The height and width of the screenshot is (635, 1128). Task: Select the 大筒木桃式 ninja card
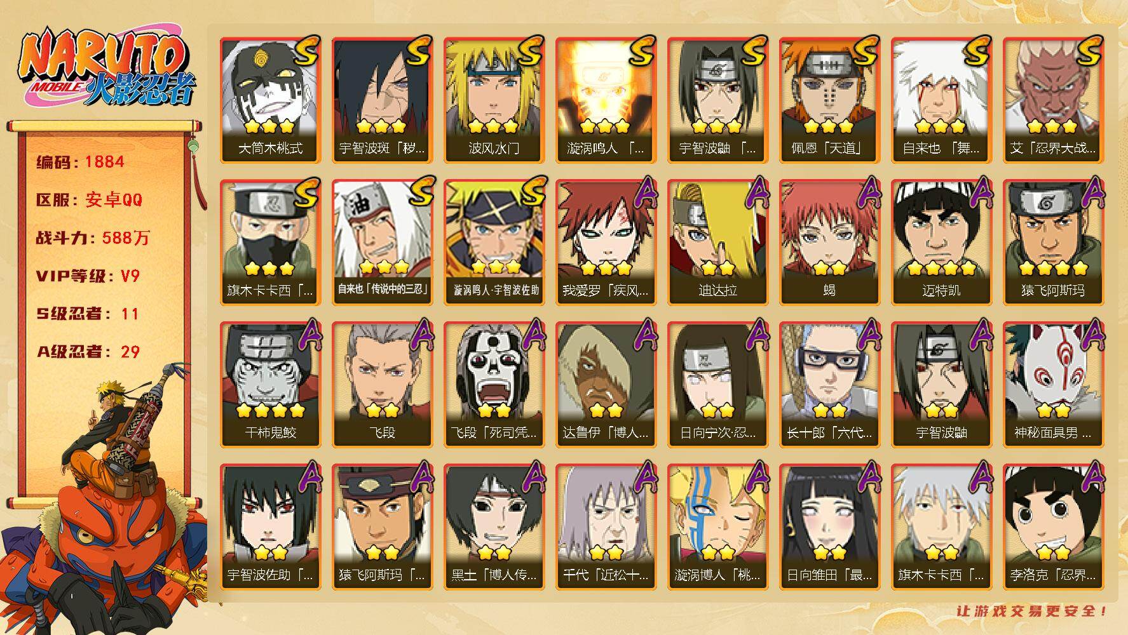[x=270, y=100]
